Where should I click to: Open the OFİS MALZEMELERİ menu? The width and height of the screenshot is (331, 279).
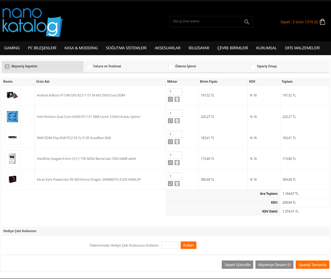302,48
